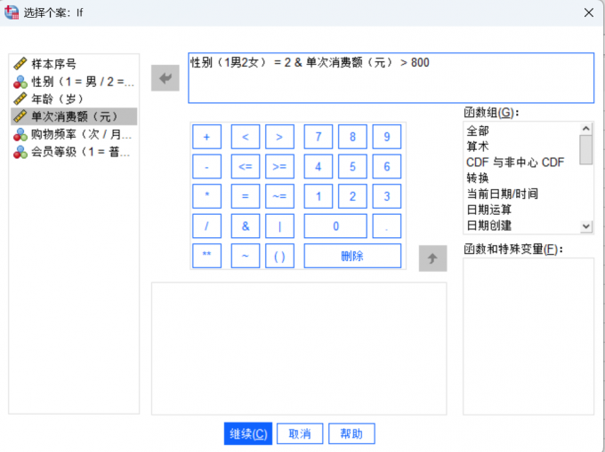Click the plus (+) keypad button
The height and width of the screenshot is (452, 605).
coord(206,137)
